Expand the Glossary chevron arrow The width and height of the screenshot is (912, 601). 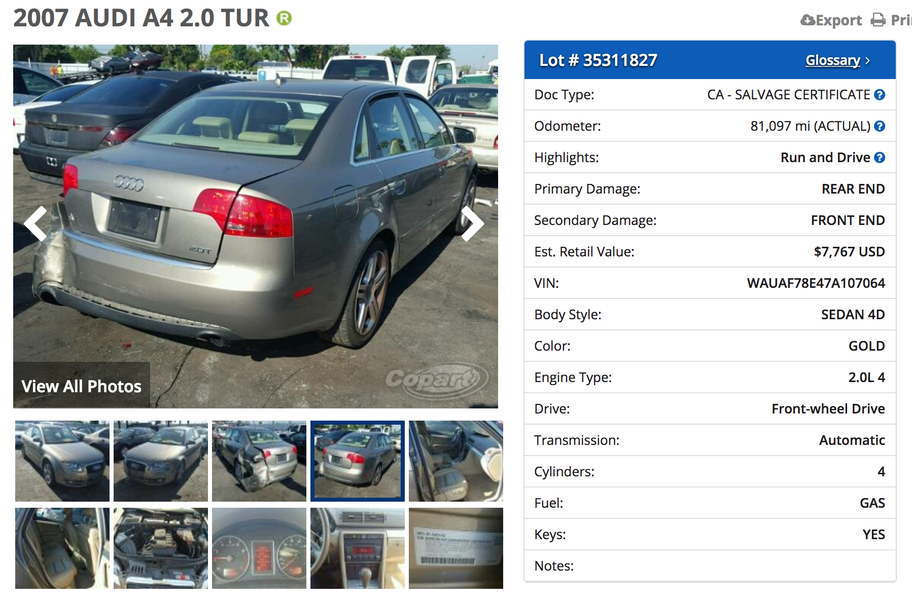click(868, 61)
